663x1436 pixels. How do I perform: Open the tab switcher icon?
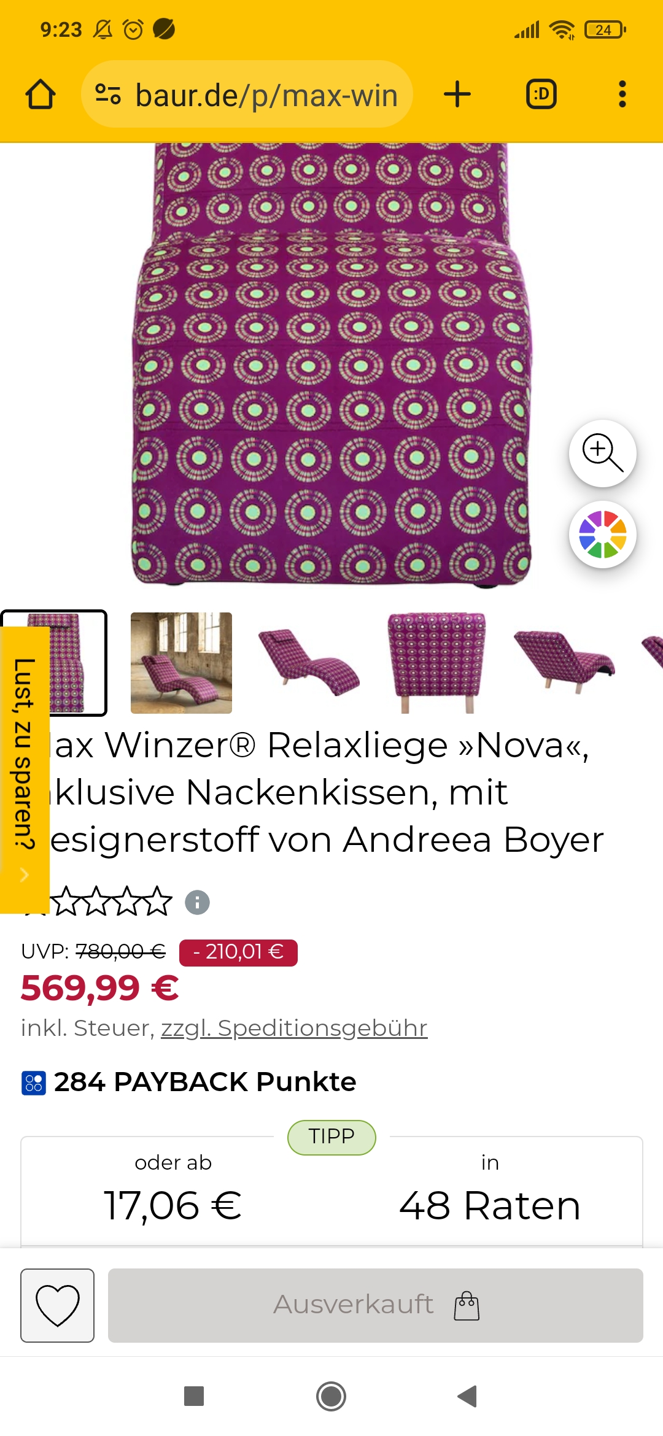pos(541,95)
